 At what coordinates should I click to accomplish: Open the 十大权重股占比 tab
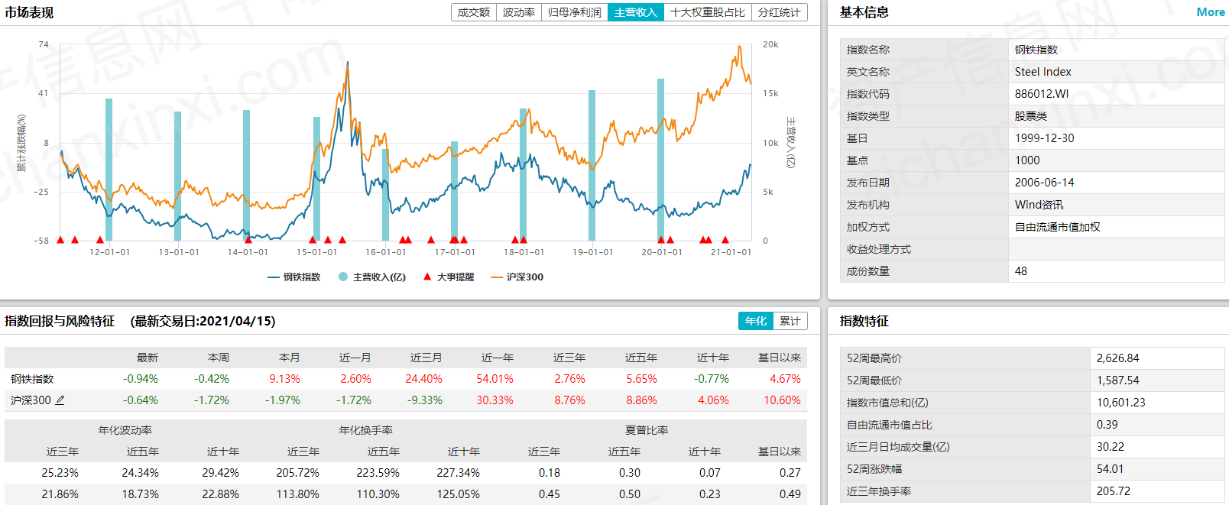click(x=708, y=12)
